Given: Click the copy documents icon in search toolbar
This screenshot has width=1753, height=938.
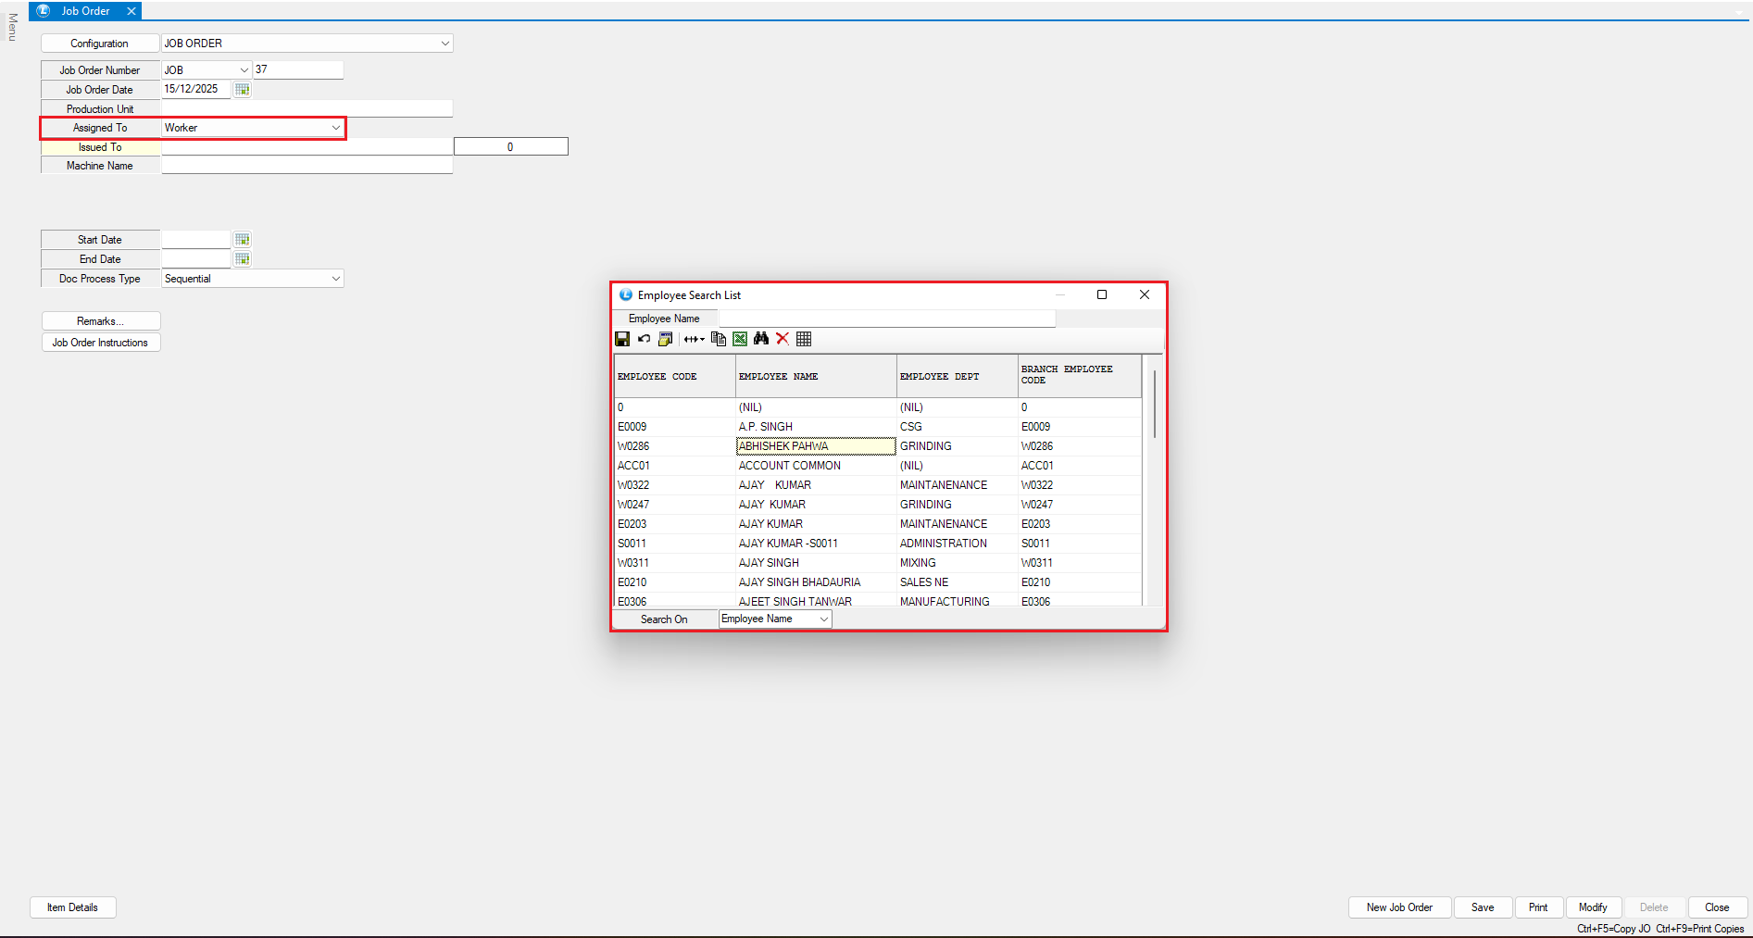Looking at the screenshot, I should (x=718, y=339).
